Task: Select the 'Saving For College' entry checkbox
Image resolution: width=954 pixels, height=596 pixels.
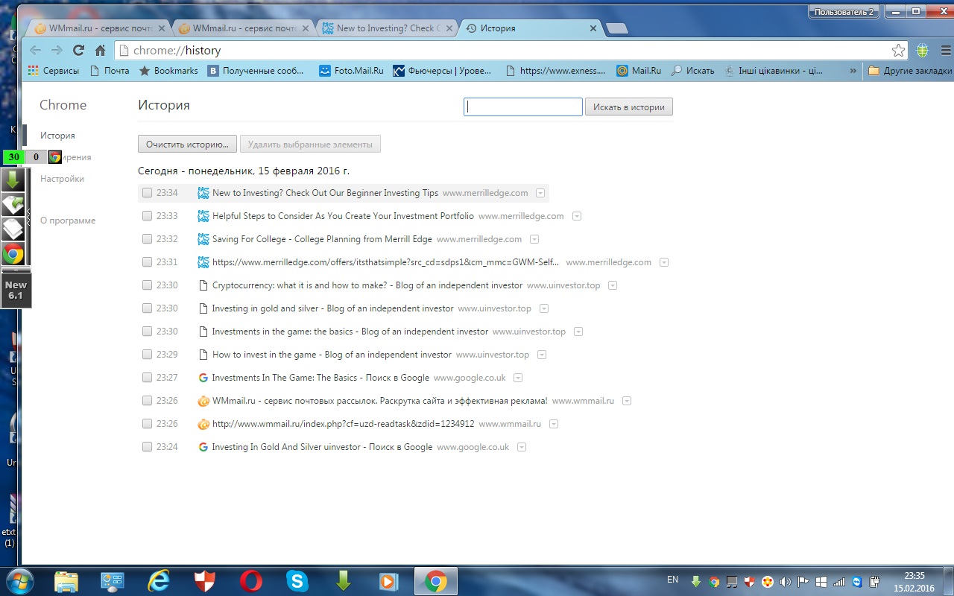Action: [148, 239]
